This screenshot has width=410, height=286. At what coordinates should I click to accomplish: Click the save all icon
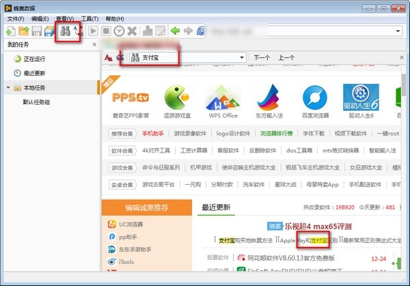(x=49, y=31)
